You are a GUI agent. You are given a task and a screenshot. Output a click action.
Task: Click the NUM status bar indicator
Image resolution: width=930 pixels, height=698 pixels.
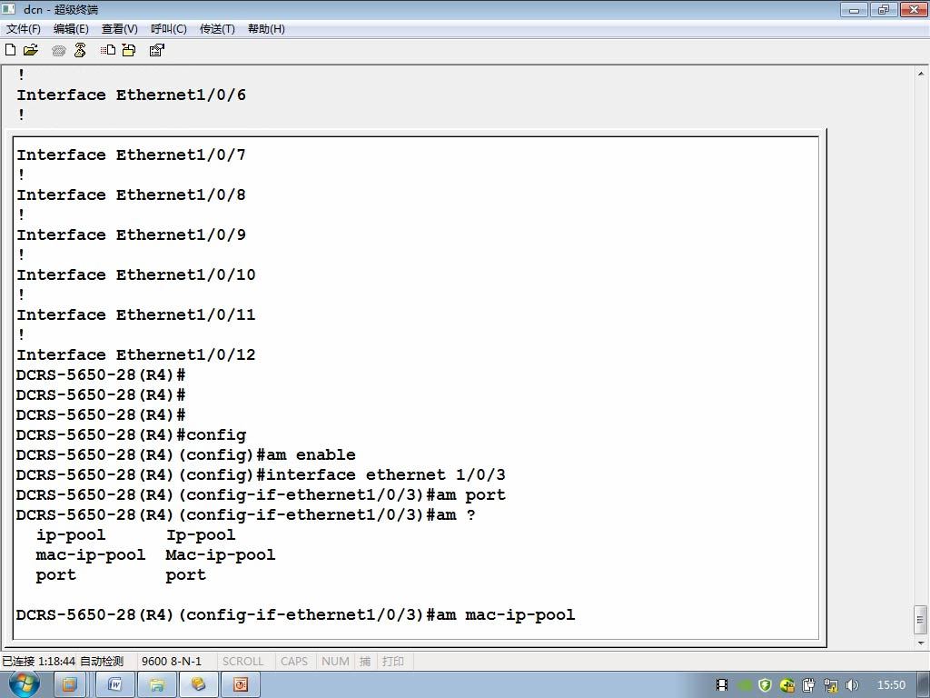335,662
